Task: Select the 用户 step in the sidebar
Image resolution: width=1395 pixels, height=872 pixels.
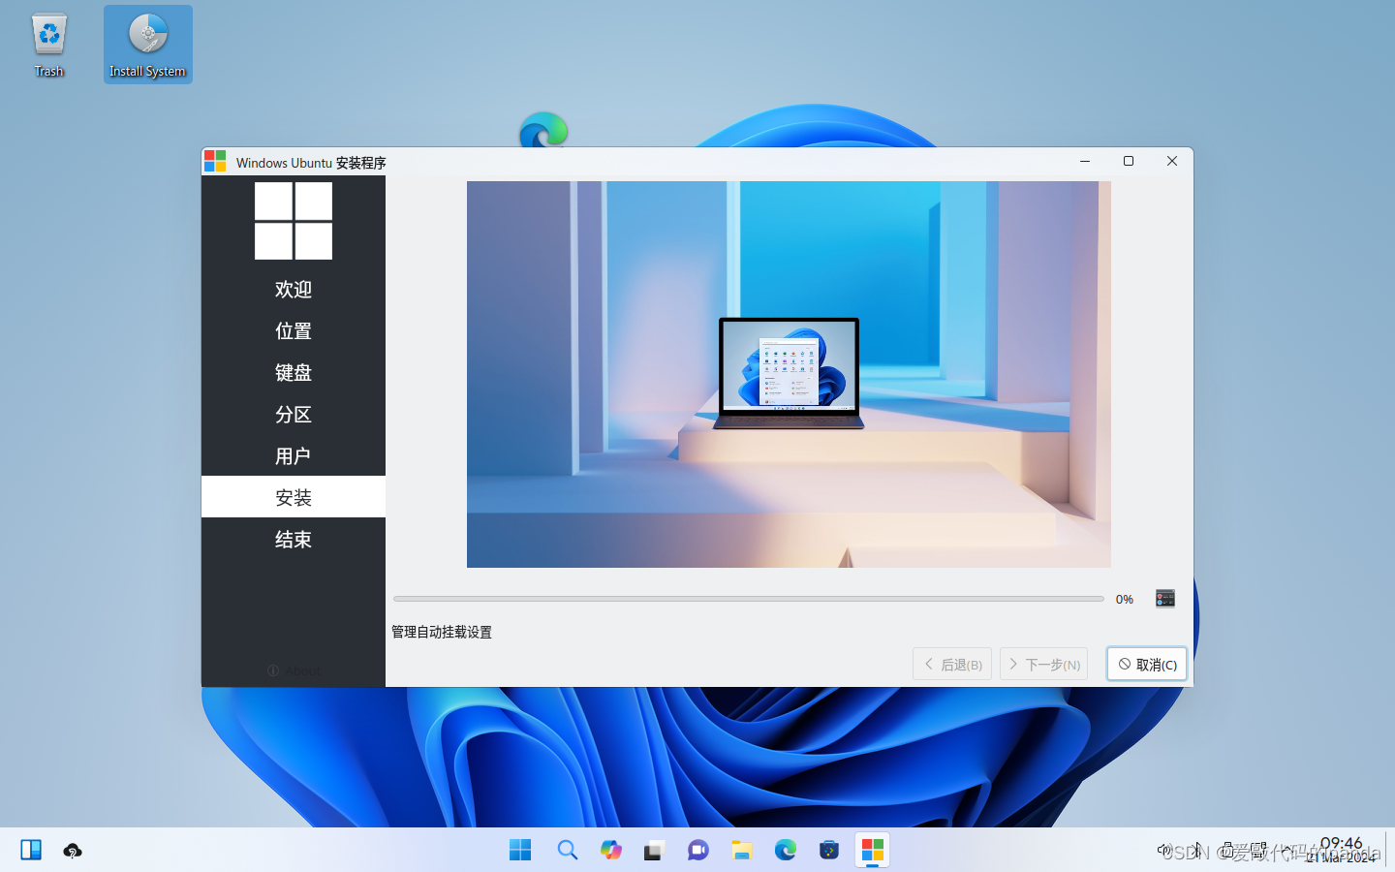Action: pos(294,455)
